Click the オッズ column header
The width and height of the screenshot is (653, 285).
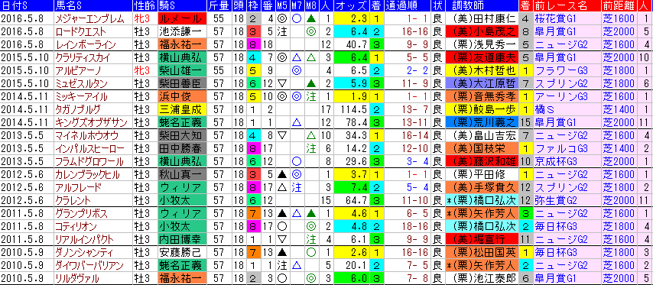(352, 6)
